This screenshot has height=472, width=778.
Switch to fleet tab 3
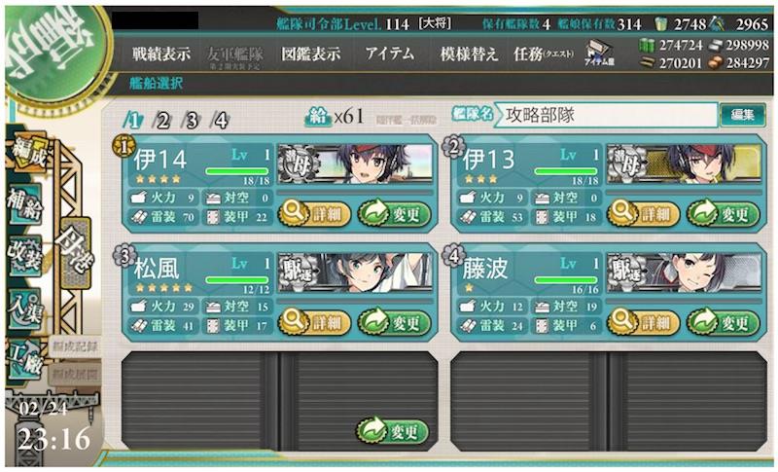191,121
